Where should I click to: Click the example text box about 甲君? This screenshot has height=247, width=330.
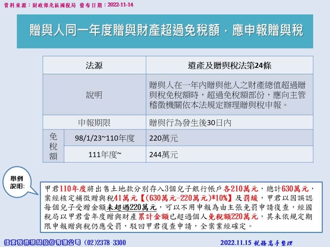(x=181, y=207)
